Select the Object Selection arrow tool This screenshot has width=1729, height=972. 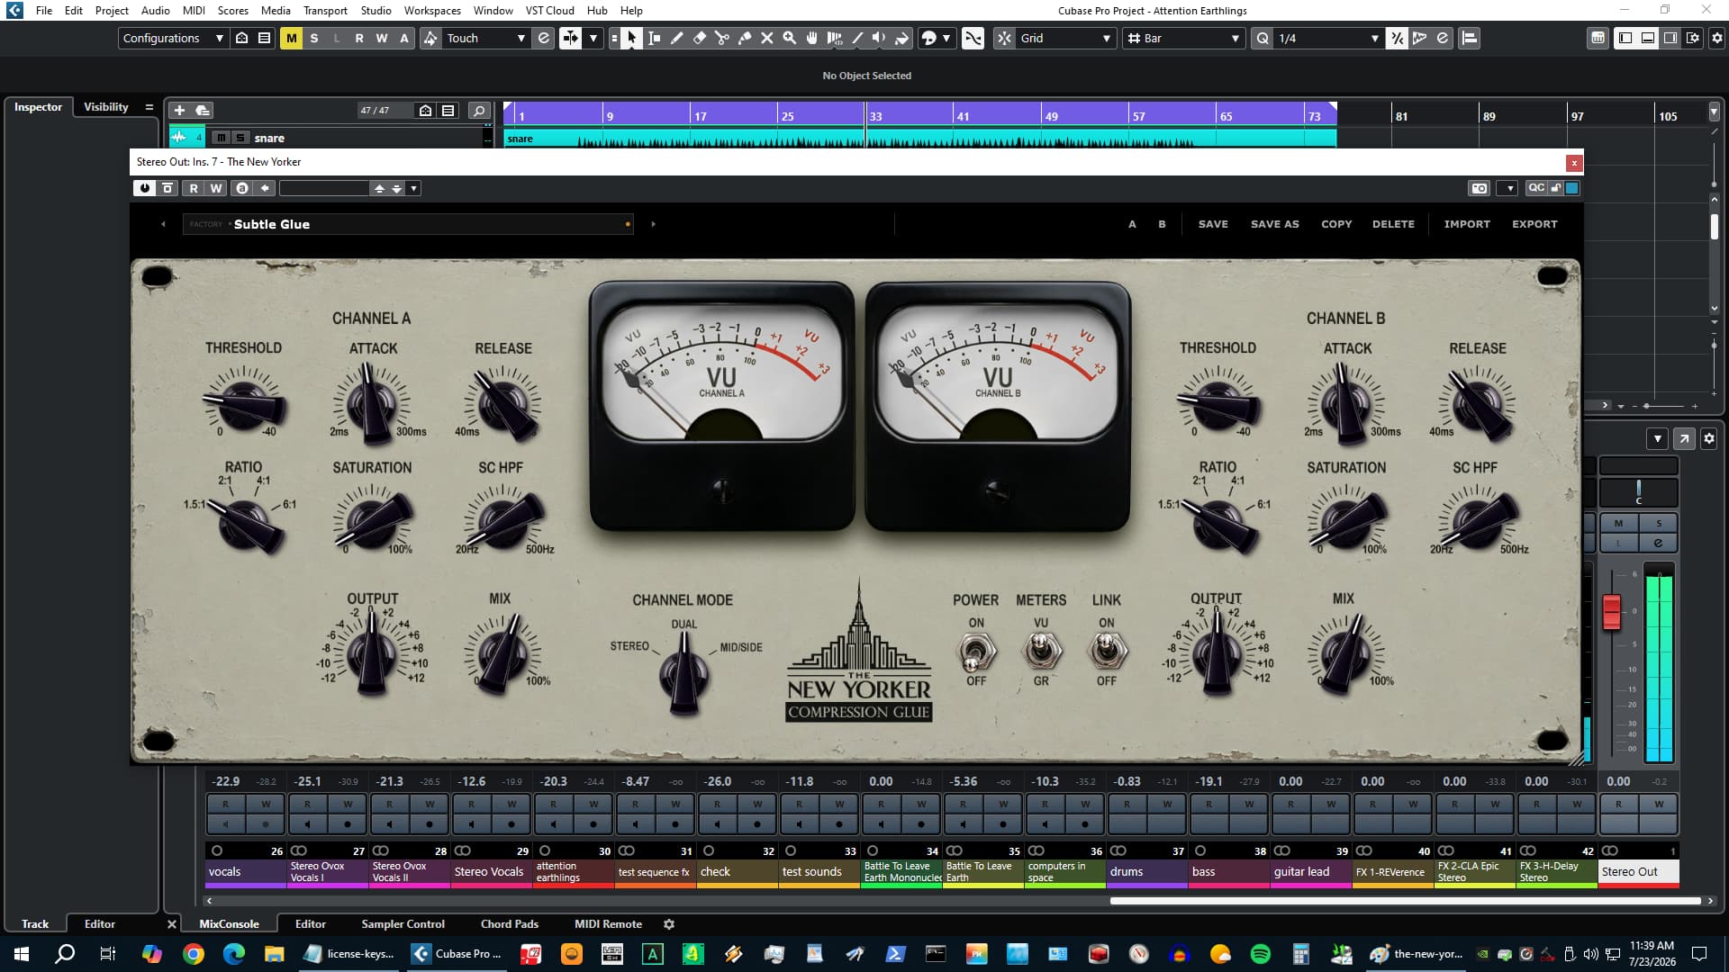631,38
